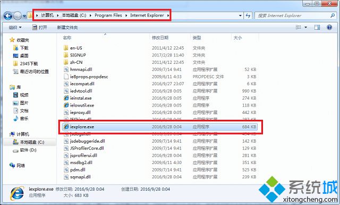Click Program Files breadcrumb segment

108,15
